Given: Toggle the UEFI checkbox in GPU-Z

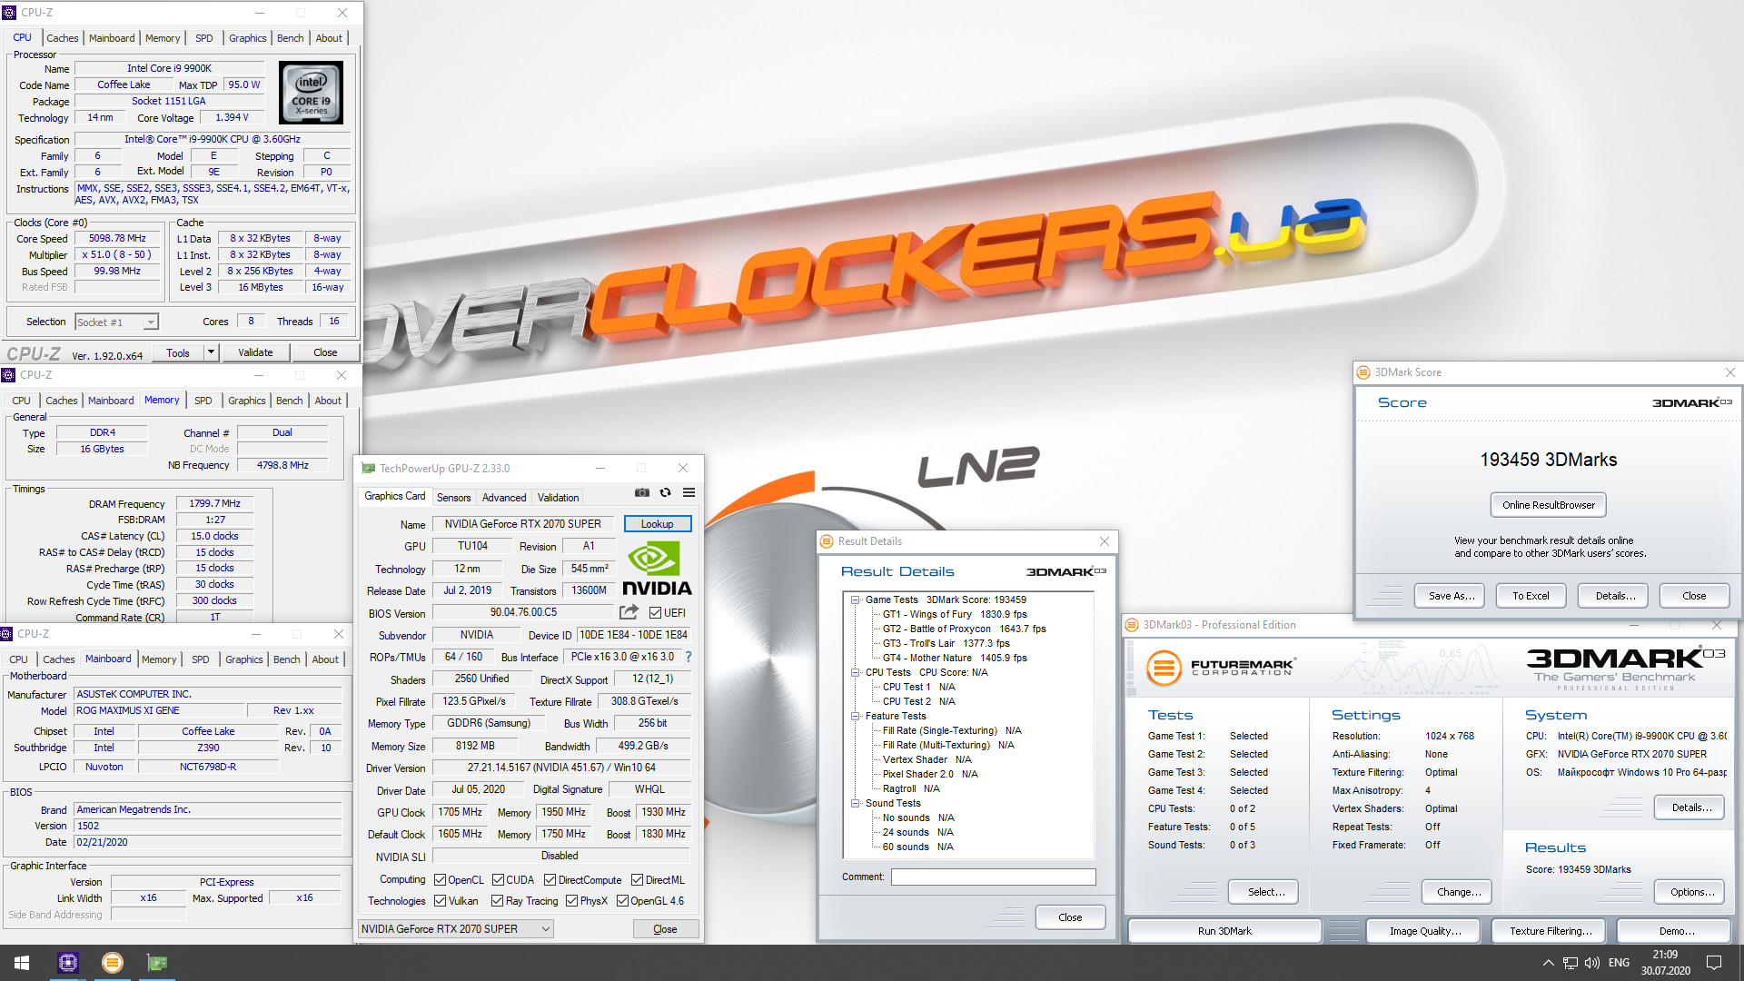Looking at the screenshot, I should 655,613.
